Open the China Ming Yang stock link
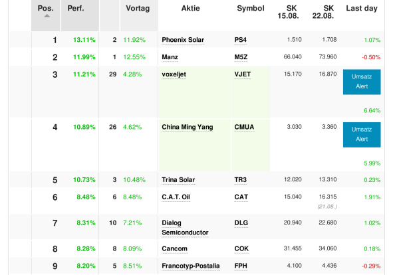This screenshot has width=399, height=275. point(187,127)
